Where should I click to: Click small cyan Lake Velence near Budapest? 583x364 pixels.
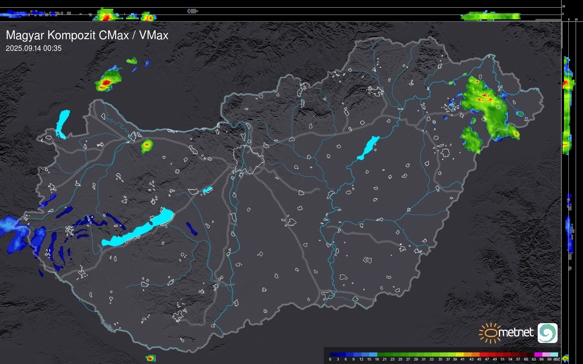207,190
